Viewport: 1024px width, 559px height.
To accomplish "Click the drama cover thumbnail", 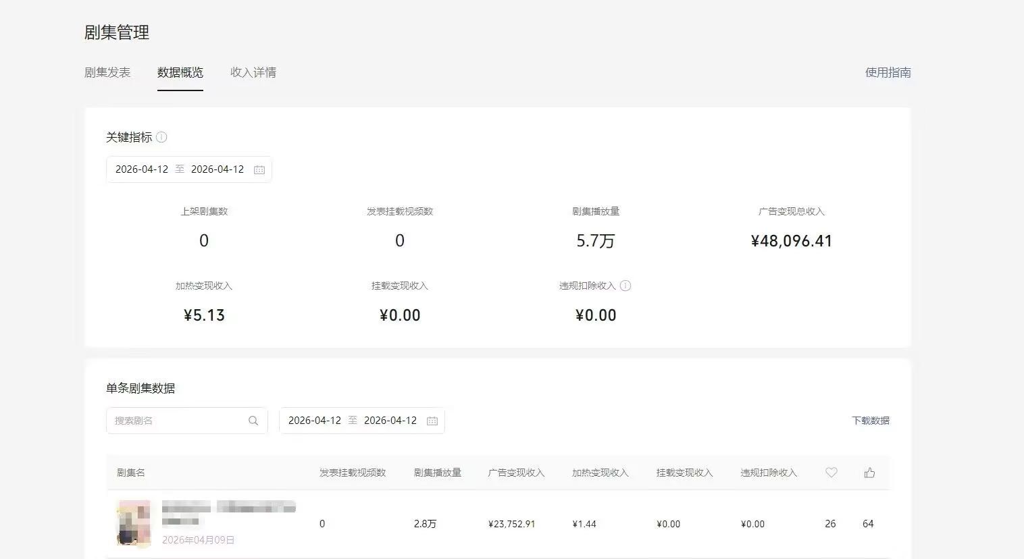I will [133, 523].
